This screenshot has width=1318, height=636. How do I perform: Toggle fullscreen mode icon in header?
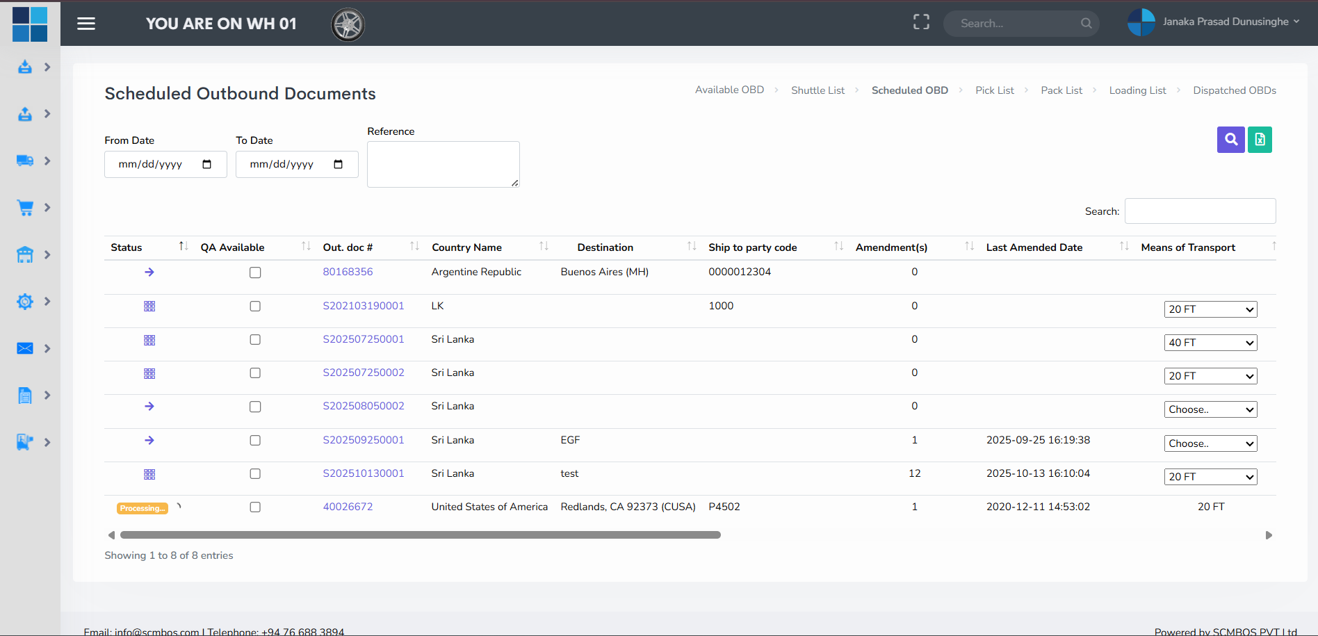coord(921,22)
